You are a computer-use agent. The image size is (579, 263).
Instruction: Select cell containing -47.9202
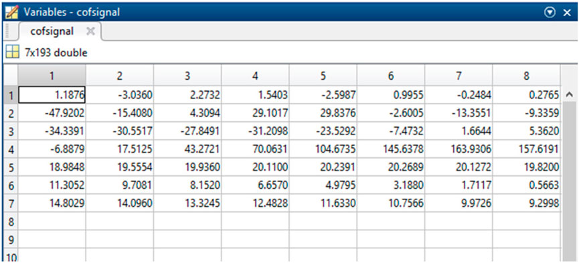pos(52,113)
